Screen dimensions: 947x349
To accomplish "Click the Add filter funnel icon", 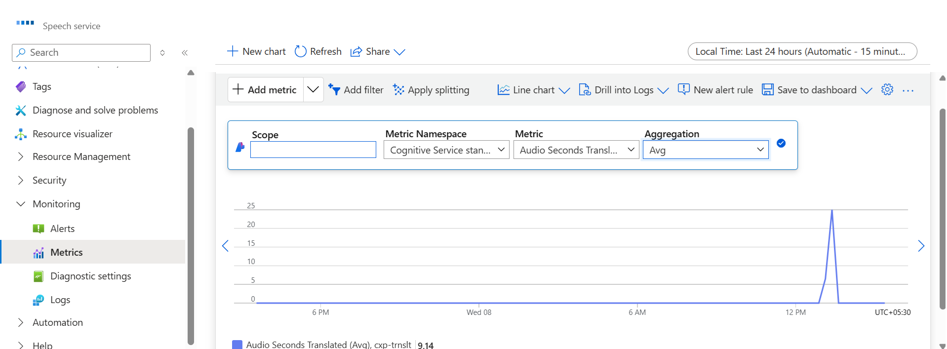I will (x=334, y=89).
